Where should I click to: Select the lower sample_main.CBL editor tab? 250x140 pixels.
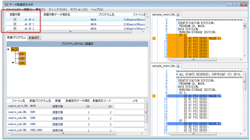[x=164, y=66]
